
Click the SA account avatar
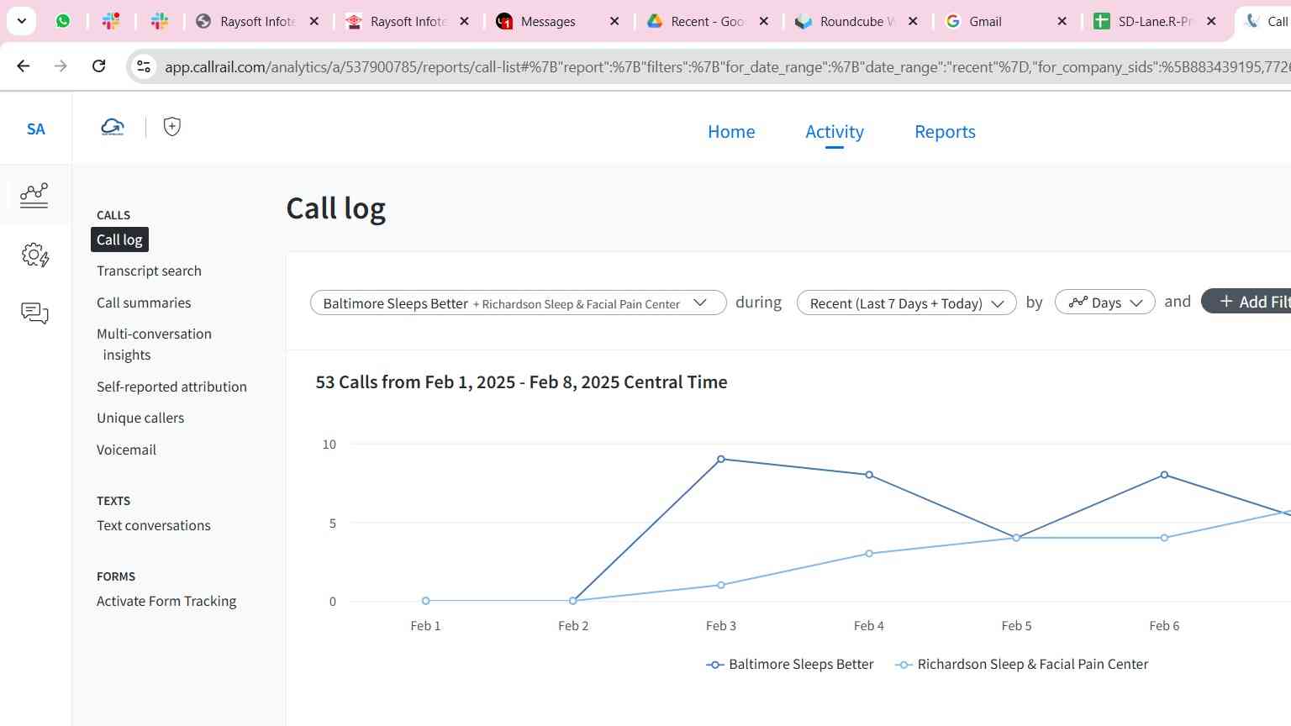tap(35, 129)
